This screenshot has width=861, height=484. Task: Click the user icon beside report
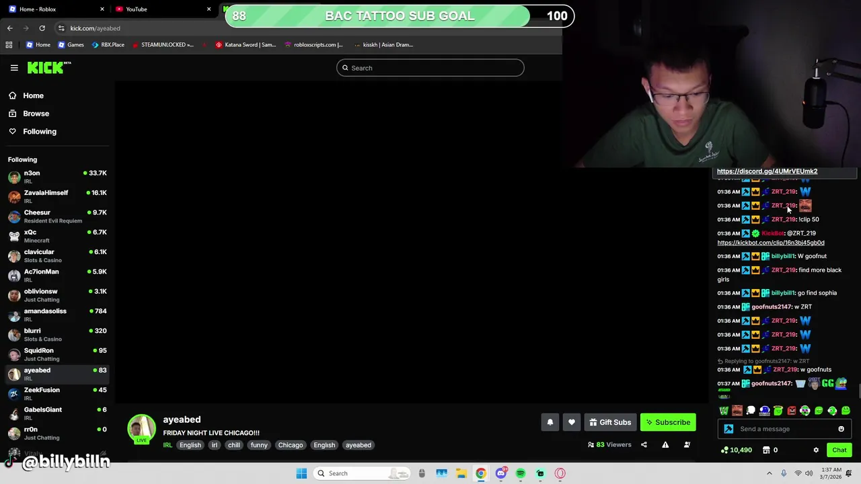point(687,444)
